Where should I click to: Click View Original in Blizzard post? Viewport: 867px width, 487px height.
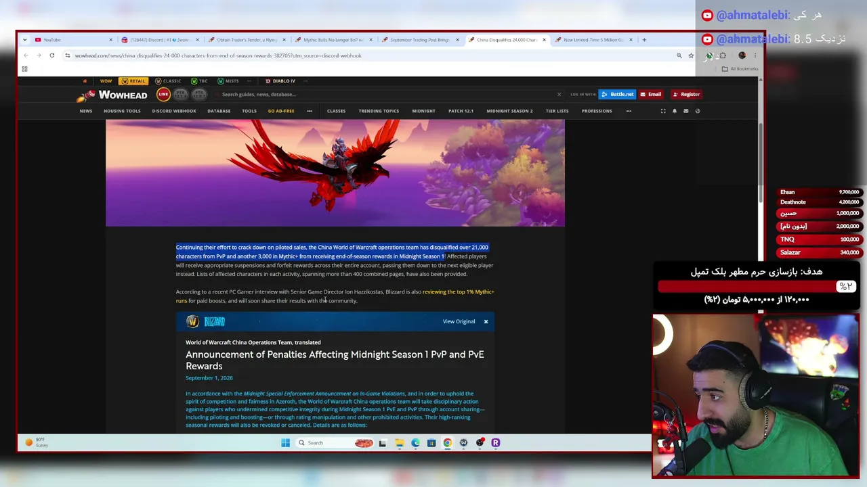[x=459, y=321]
